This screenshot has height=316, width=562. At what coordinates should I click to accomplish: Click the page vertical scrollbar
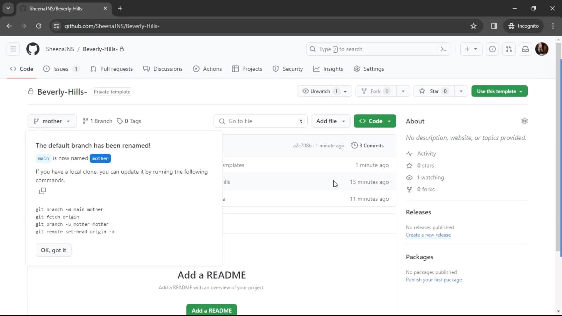point(558,146)
